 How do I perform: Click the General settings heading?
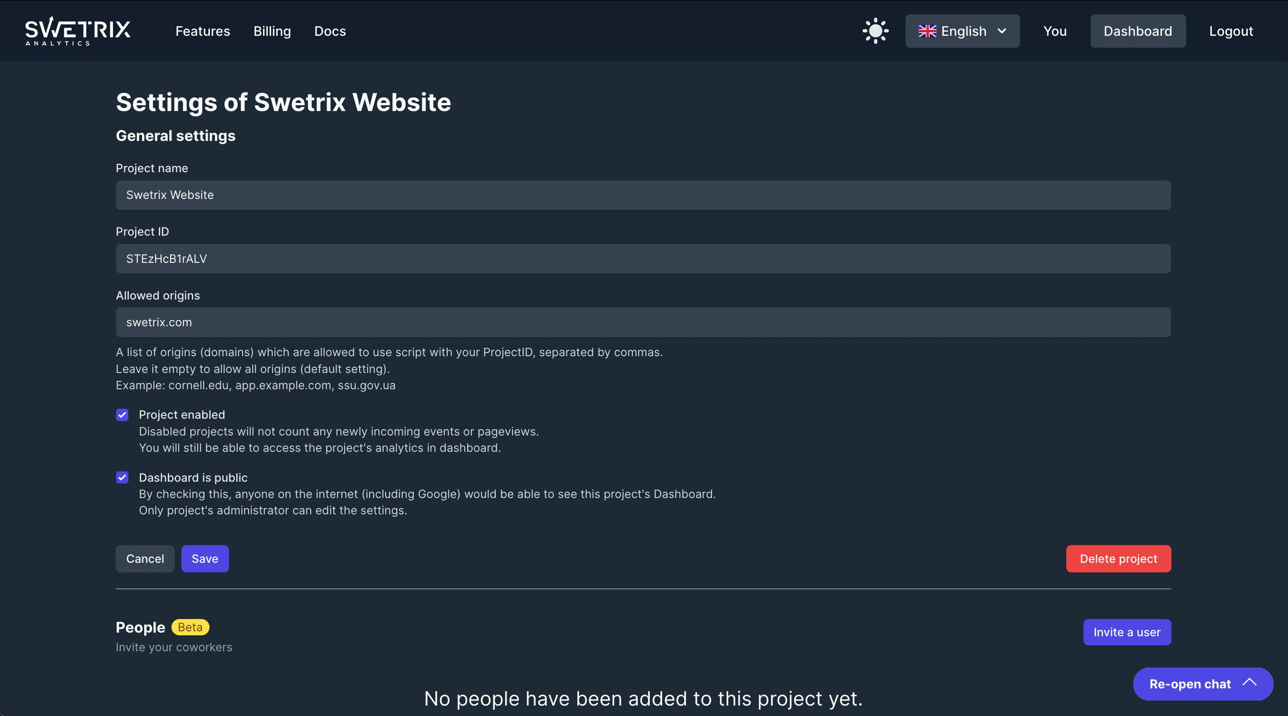click(176, 136)
